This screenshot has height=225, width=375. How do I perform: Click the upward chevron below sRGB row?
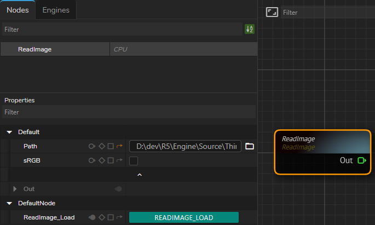point(139,175)
